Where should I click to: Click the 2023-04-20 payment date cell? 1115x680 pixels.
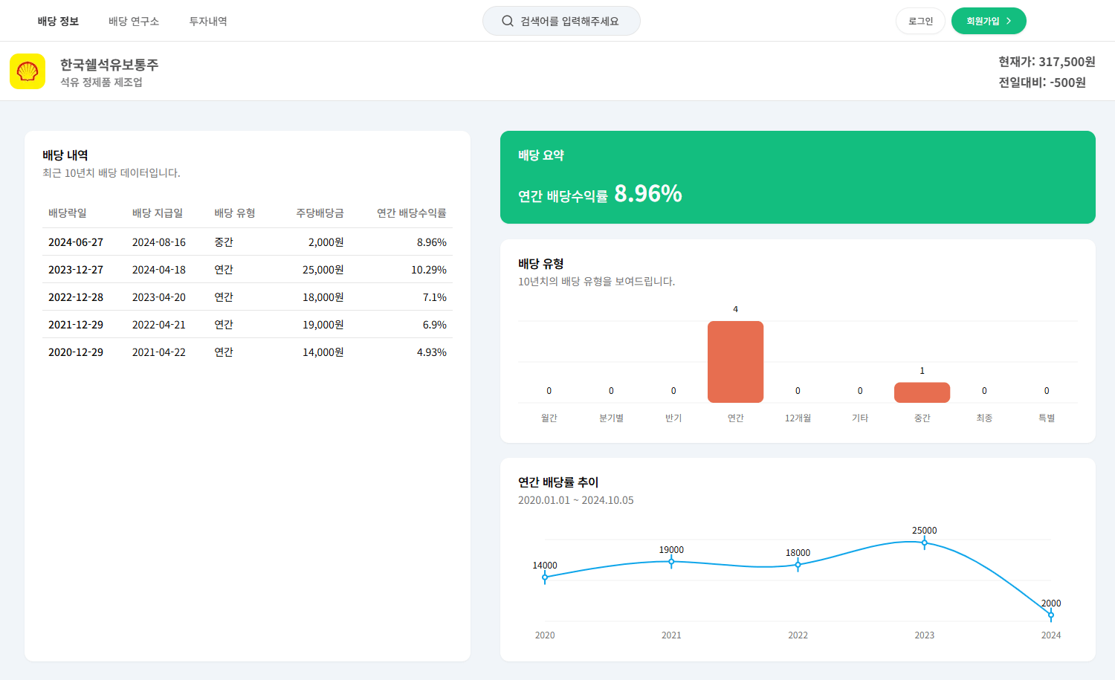(x=159, y=297)
